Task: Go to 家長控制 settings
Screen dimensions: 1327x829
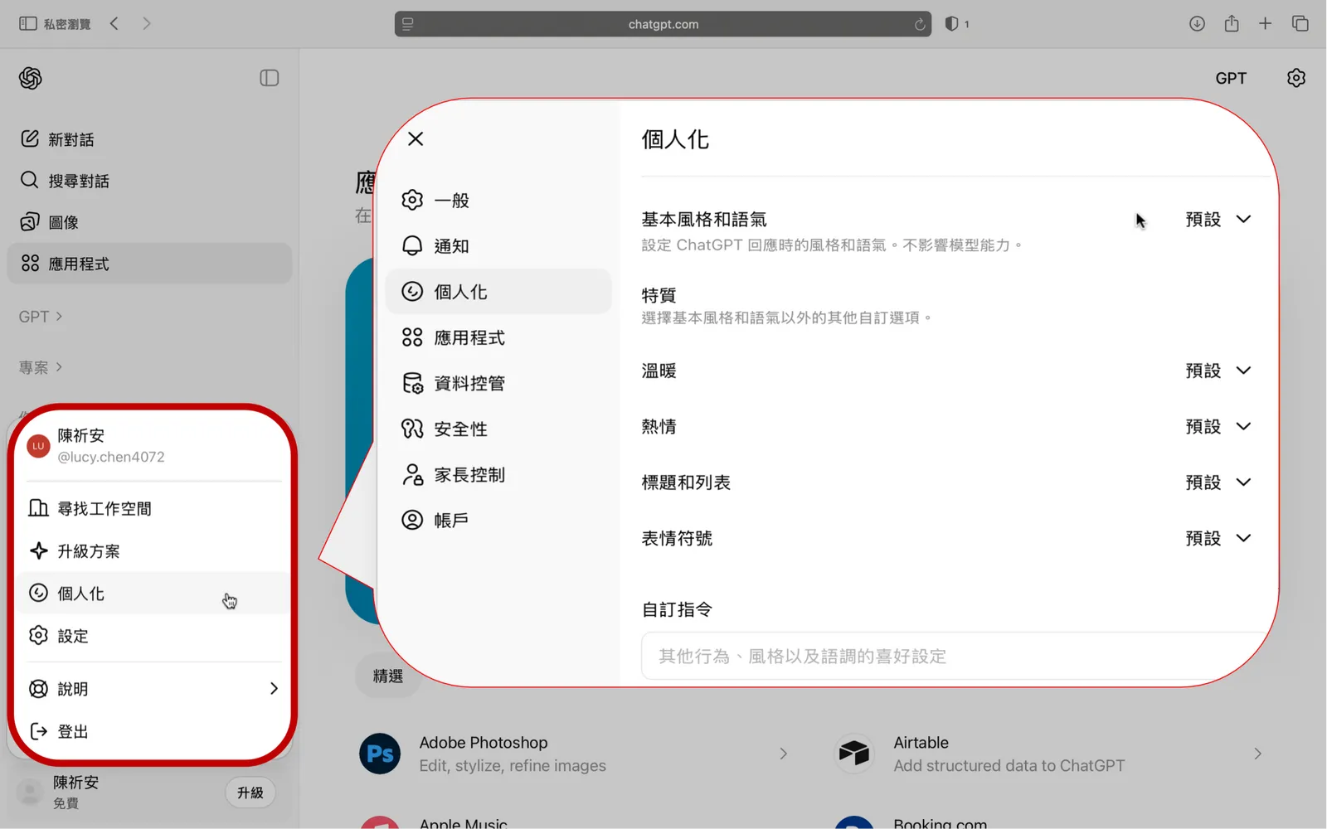Action: 469,474
